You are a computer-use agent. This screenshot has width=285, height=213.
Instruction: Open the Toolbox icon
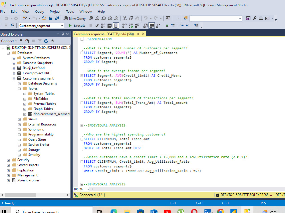261,18
